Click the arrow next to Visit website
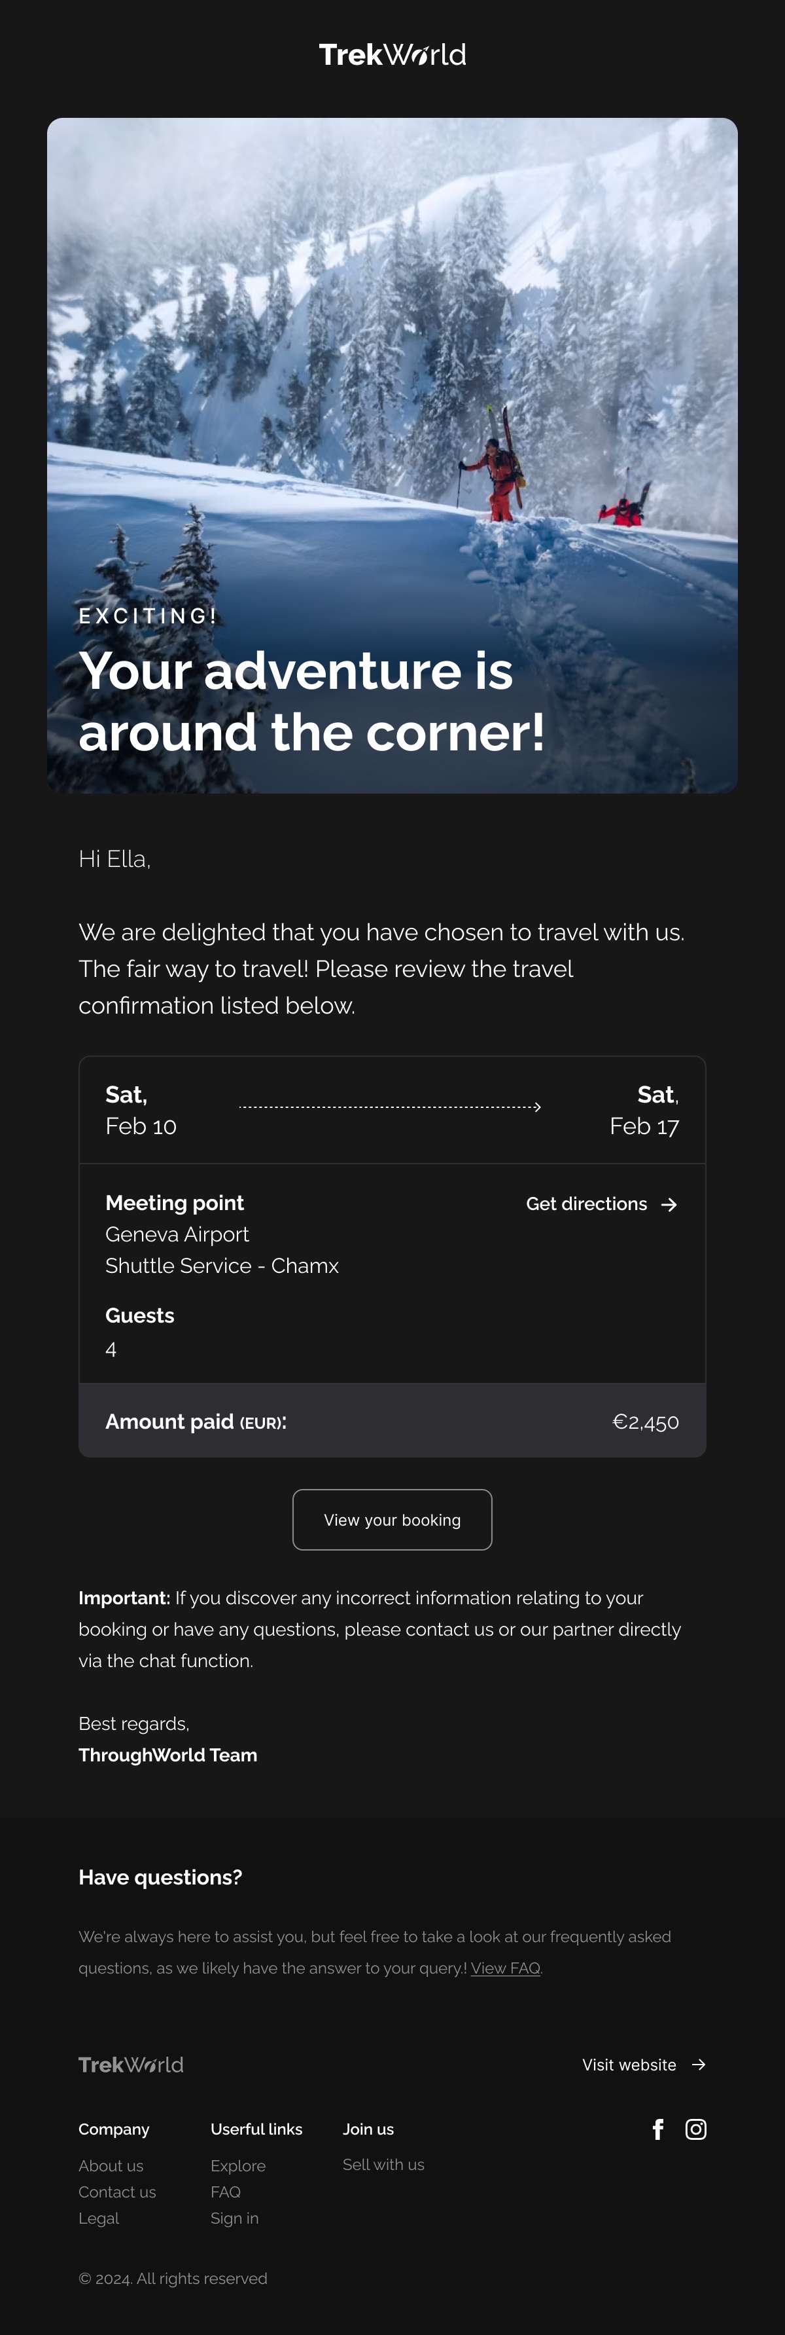 pos(698,2065)
